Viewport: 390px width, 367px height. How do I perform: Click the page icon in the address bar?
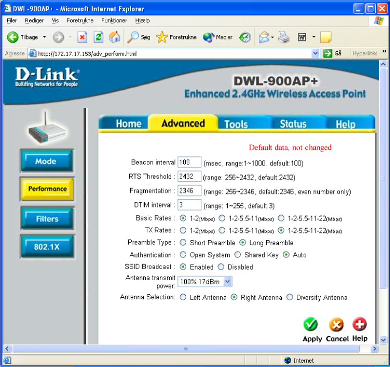tap(32, 54)
